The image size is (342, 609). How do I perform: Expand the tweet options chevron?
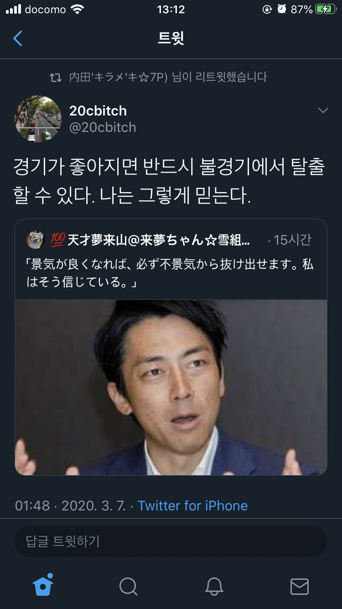click(323, 110)
